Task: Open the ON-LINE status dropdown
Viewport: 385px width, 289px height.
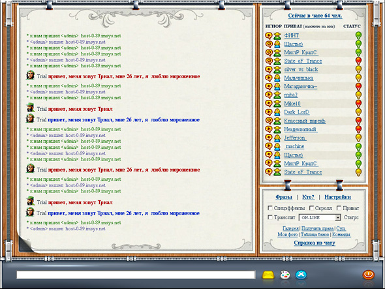Action: pos(320,217)
